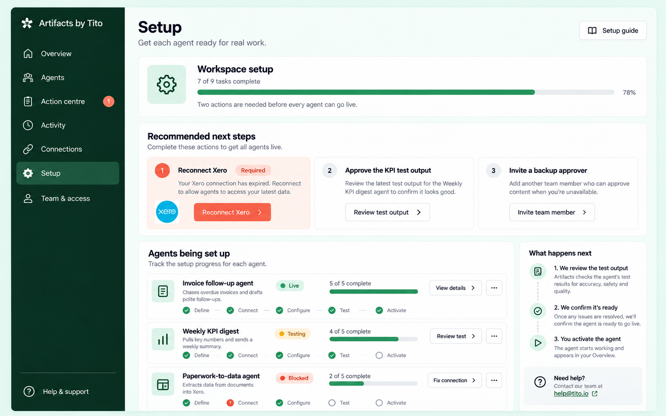Click Invite team member button

click(x=552, y=212)
